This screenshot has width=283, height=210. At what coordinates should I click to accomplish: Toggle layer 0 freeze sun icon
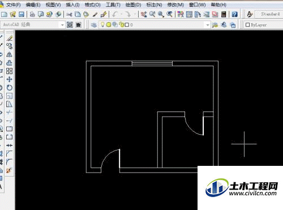pyautogui.click(x=109, y=25)
